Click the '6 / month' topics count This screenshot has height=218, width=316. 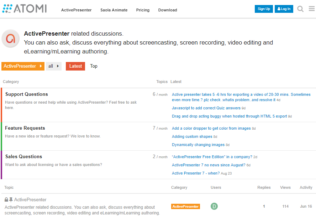coord(160,94)
